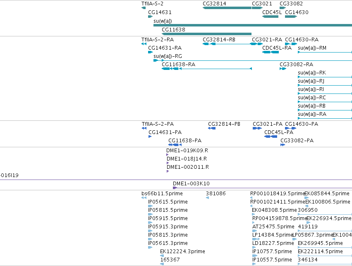Click the DME1-019K09.R feature label
Viewport: 352px width, 266px height.
(187, 151)
